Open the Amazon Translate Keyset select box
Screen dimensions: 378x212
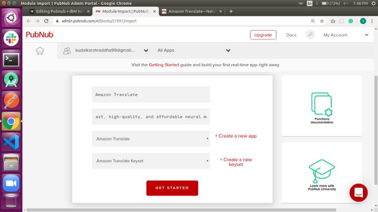point(151,161)
